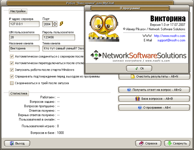The image size is (194, 150).
Task: Click the Свернуть button
Action: tap(177, 143)
